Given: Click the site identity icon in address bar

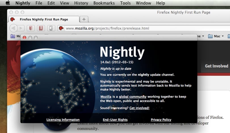Looking at the screenshot, I should pos(61,28).
